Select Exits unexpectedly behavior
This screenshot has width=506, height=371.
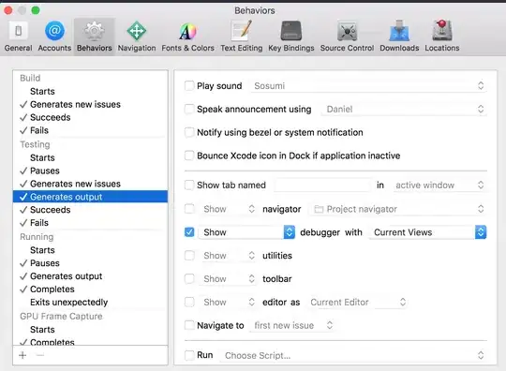pyautogui.click(x=90, y=302)
